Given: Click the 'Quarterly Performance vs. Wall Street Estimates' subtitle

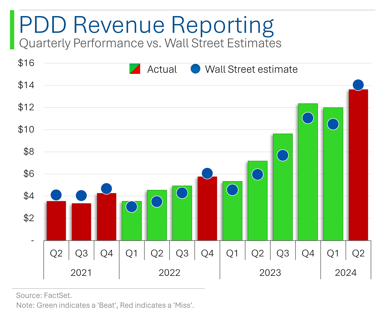Looking at the screenshot, I should [x=150, y=43].
